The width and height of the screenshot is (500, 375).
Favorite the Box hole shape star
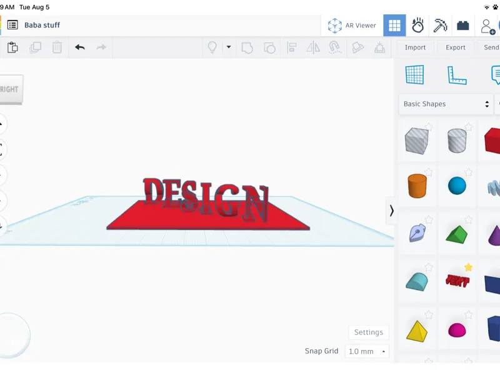[429, 127]
